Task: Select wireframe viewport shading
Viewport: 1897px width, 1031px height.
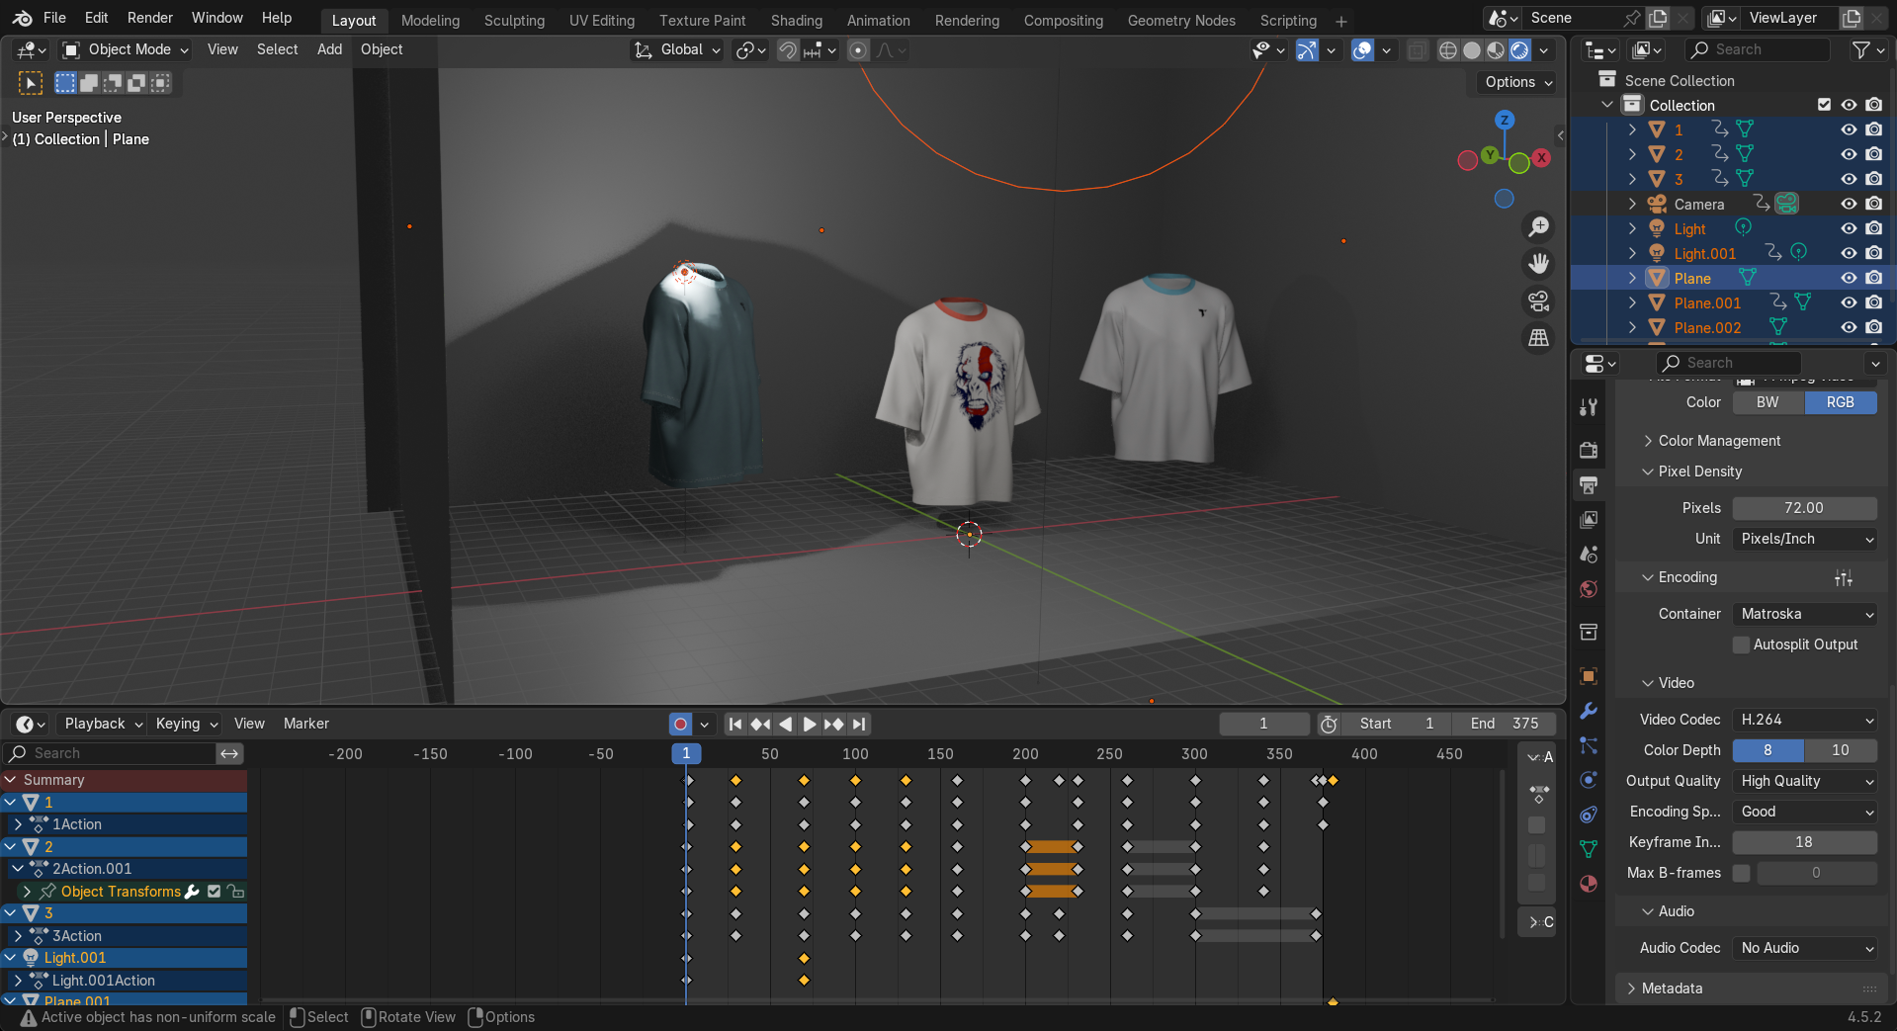Action: pyautogui.click(x=1448, y=50)
